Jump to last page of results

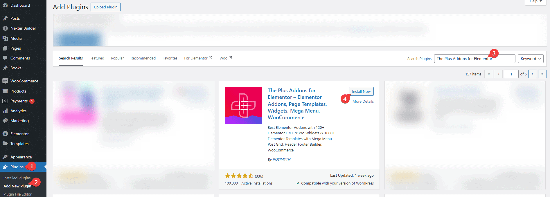(542, 74)
